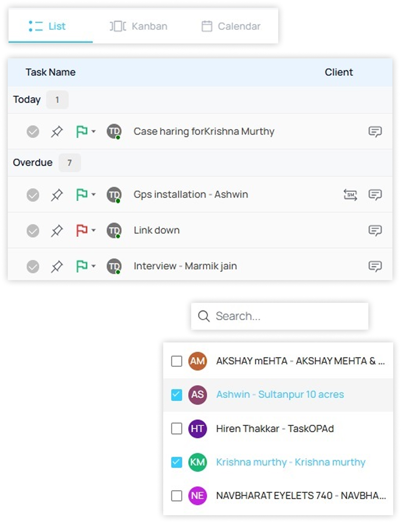Pin the Case haring forKrishna Murthy task
The image size is (401, 523).
click(57, 132)
